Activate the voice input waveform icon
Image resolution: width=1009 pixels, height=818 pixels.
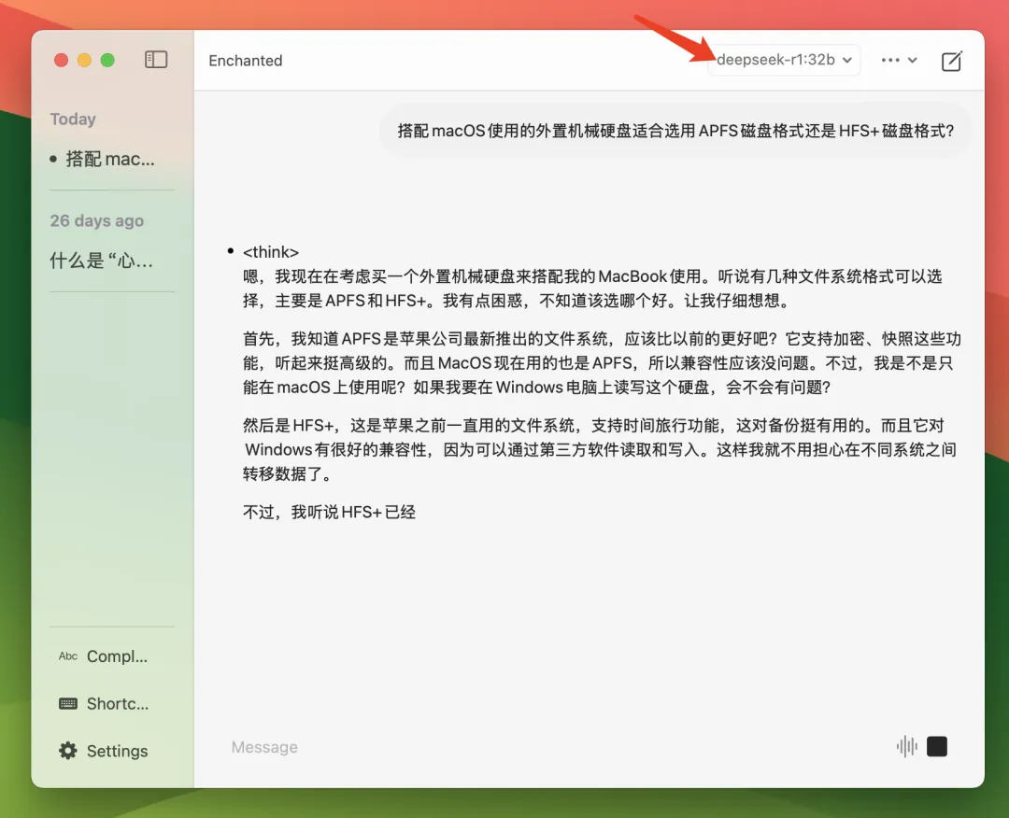tap(906, 746)
